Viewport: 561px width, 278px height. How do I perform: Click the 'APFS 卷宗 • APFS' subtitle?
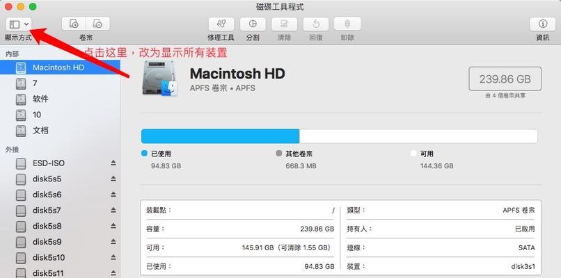223,88
